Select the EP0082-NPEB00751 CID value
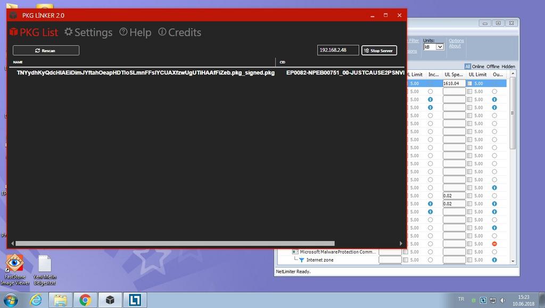 tap(345, 72)
